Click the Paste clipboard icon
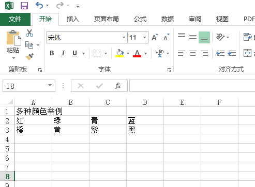The width and height of the screenshot is (255, 187). click(x=13, y=38)
